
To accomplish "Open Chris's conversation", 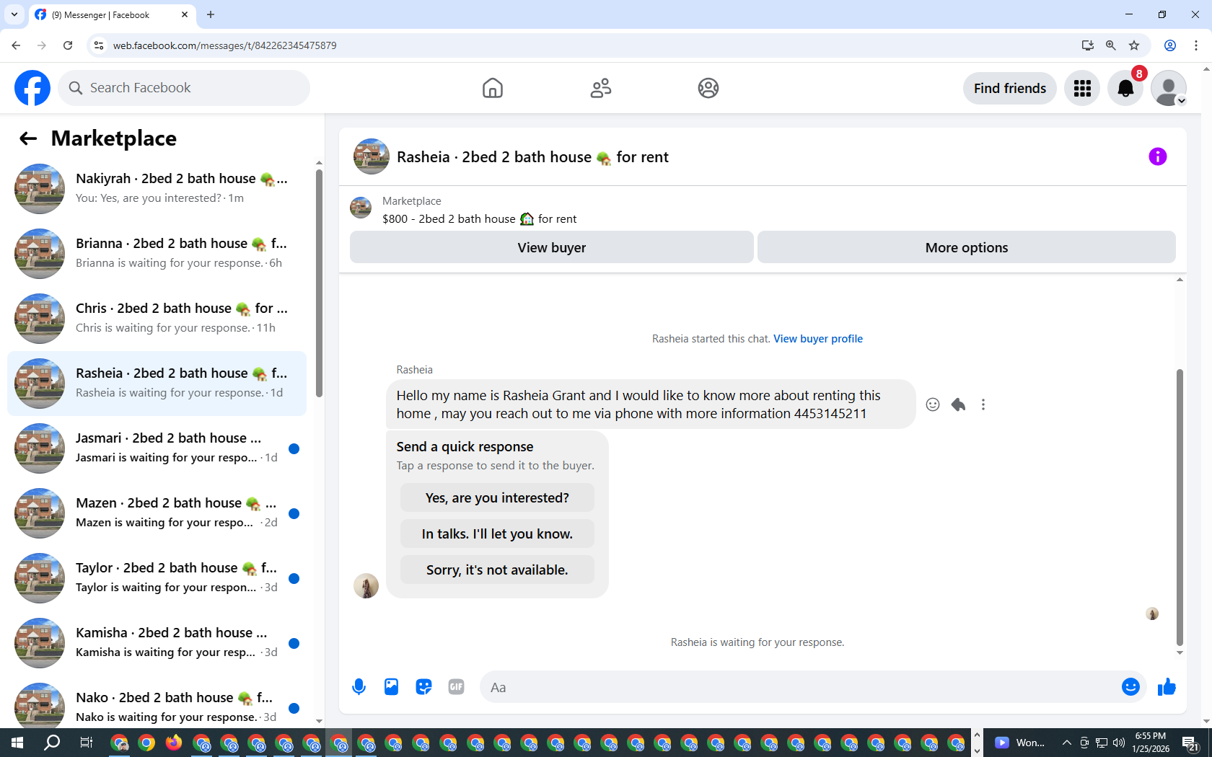I will 157,319.
